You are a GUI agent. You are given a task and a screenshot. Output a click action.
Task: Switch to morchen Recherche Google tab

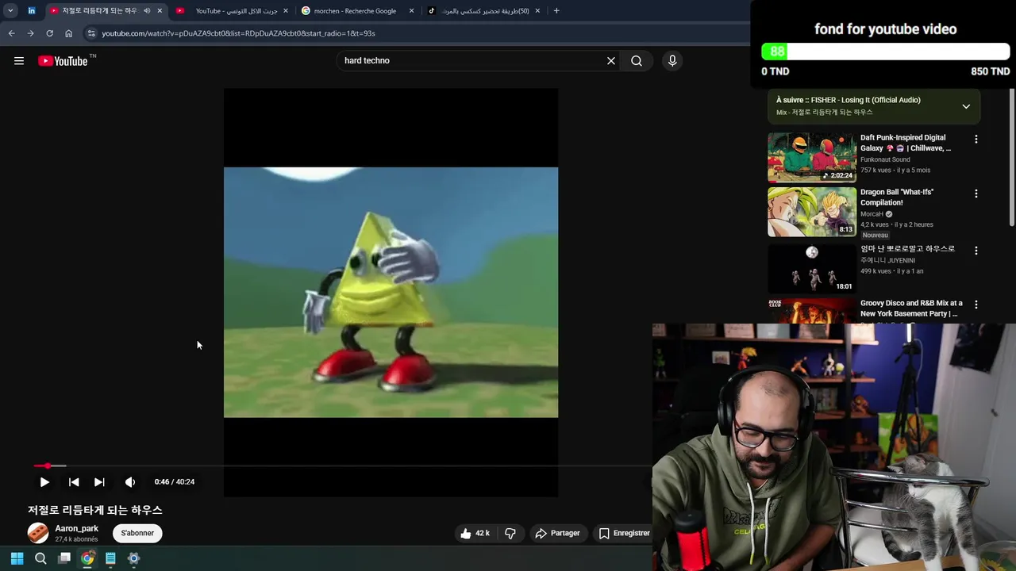pyautogui.click(x=355, y=11)
